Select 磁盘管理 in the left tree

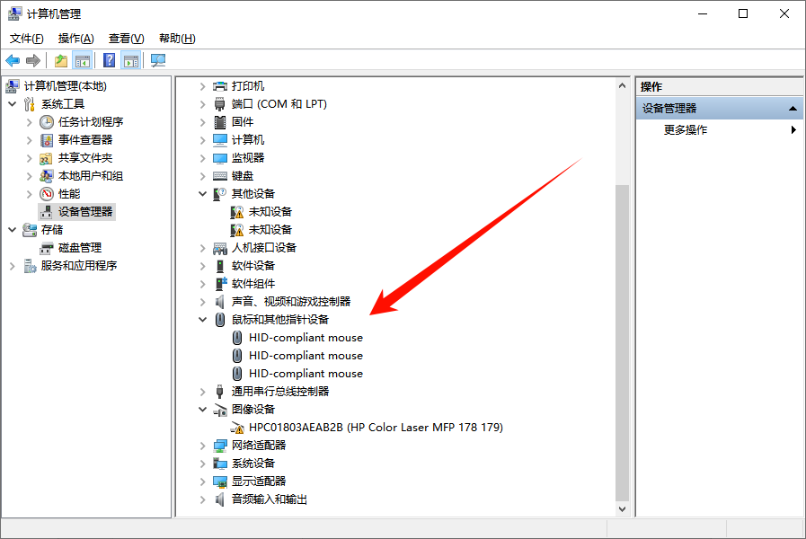(x=80, y=248)
